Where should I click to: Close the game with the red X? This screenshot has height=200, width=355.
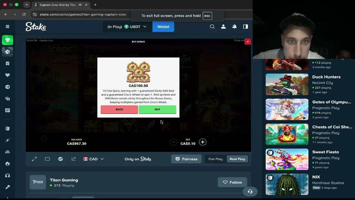[248, 41]
